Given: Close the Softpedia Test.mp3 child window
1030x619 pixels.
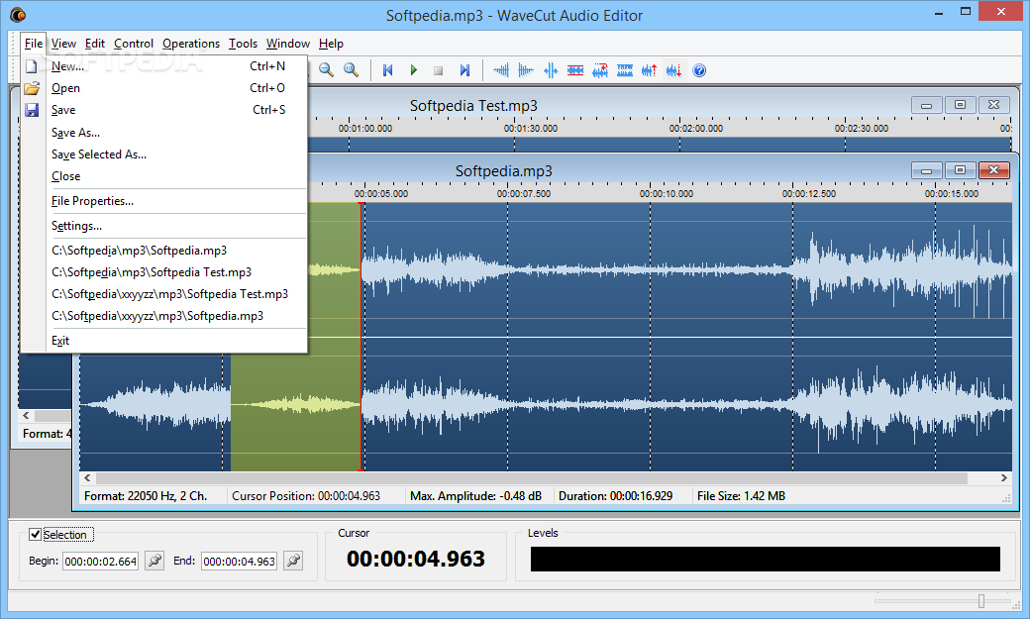Looking at the screenshot, I should [994, 105].
